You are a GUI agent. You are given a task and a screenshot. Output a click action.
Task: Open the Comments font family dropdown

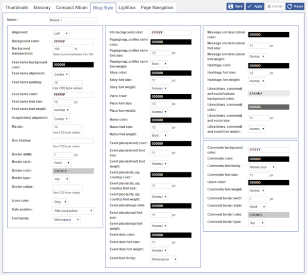[x=262, y=167]
